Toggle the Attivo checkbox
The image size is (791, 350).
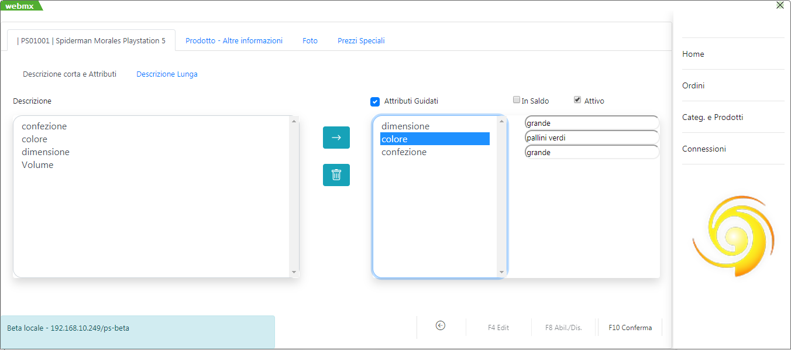point(577,100)
